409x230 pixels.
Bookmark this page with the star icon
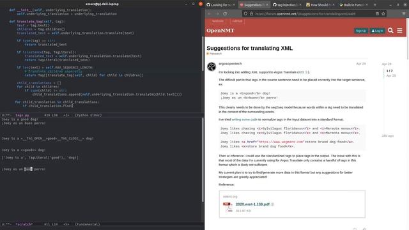[383, 13]
